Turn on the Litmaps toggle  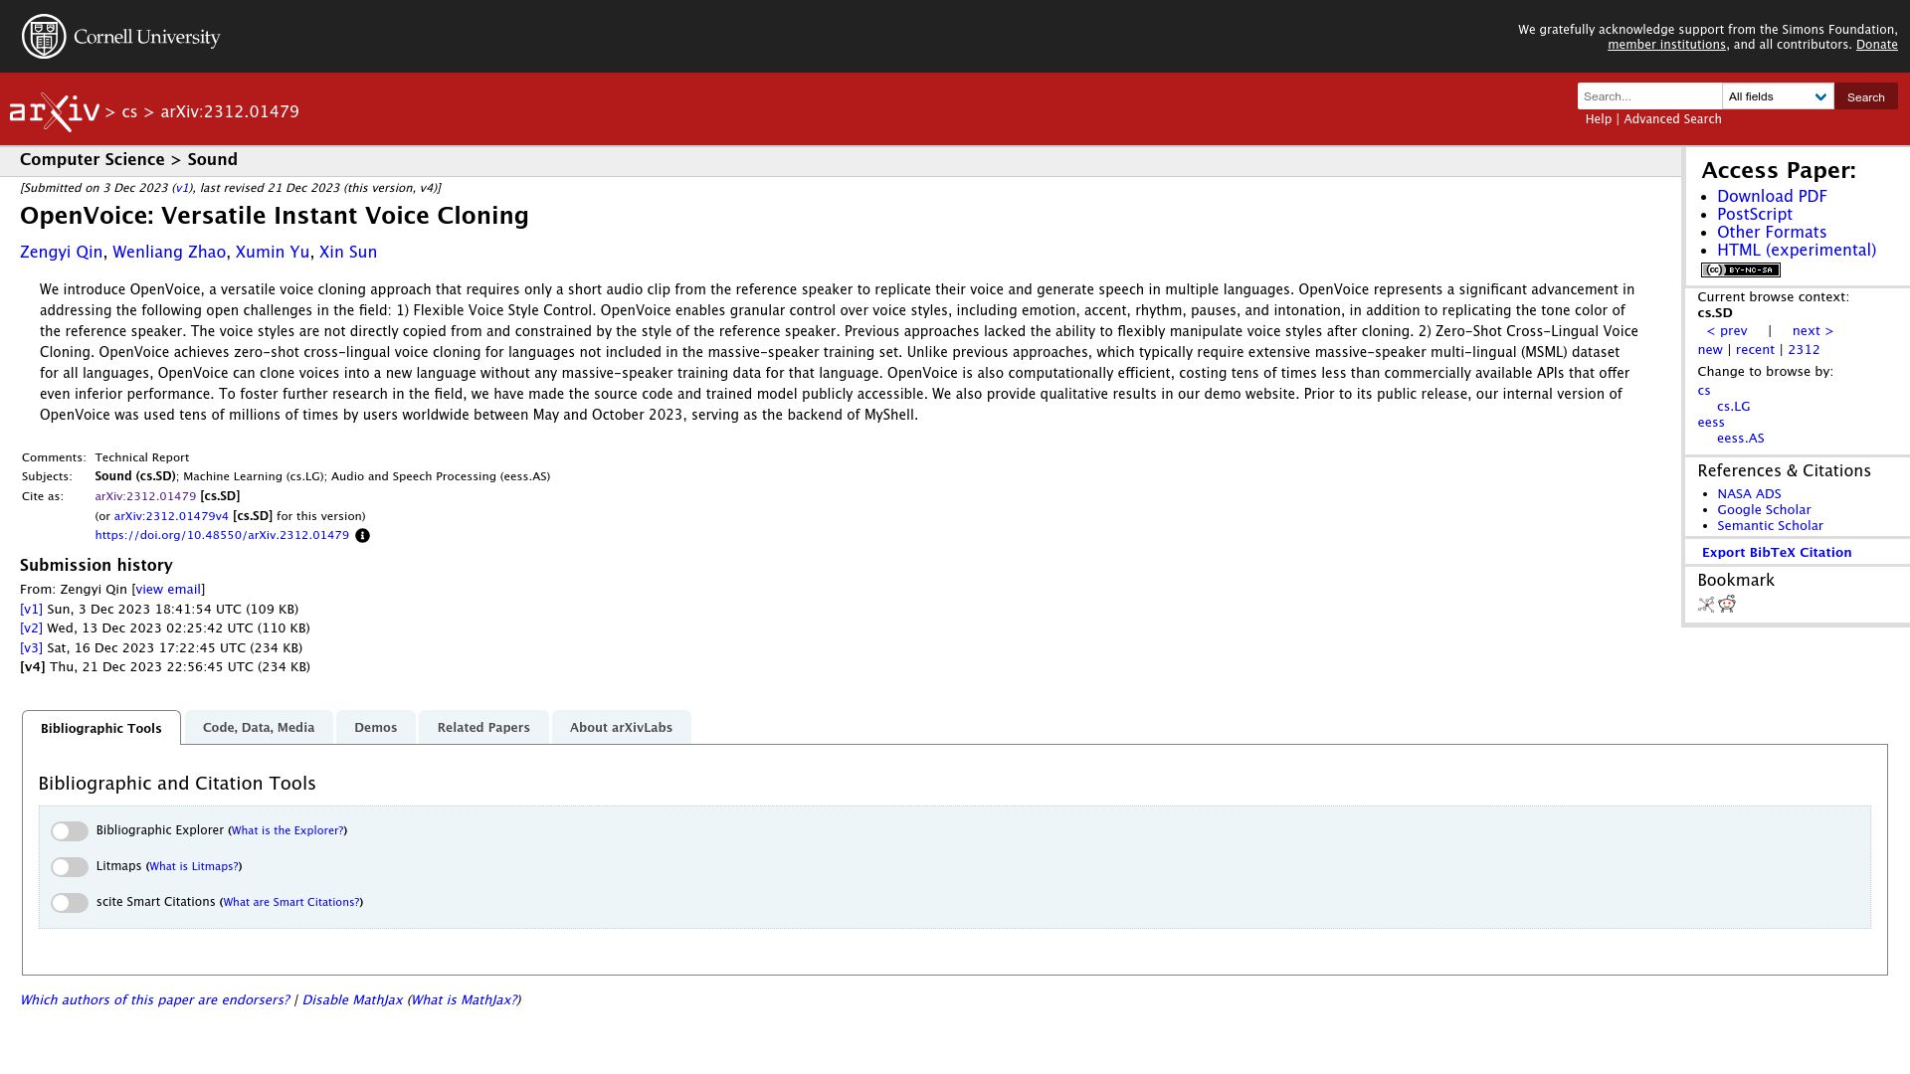pos(70,867)
